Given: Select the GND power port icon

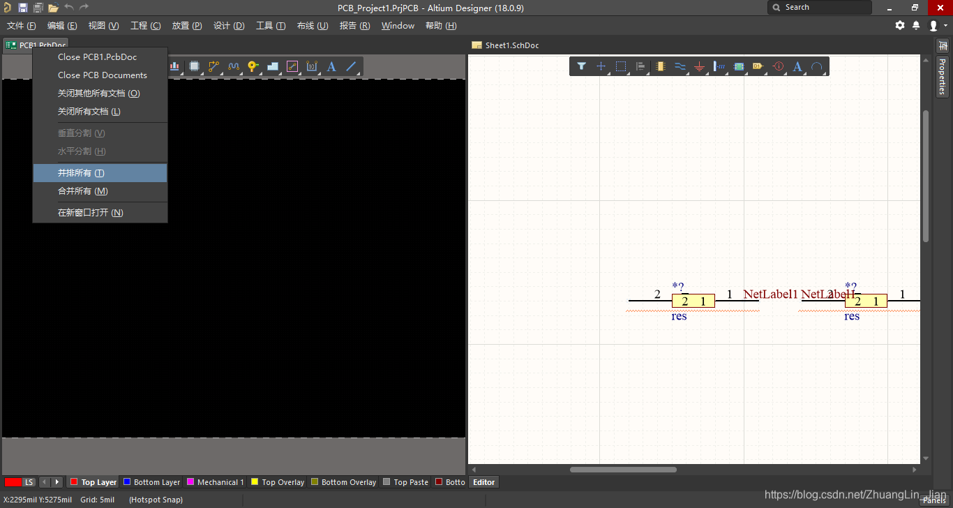Looking at the screenshot, I should point(699,66).
